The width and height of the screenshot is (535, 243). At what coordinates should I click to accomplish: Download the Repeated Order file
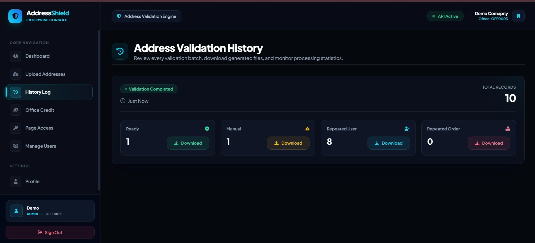pos(489,143)
